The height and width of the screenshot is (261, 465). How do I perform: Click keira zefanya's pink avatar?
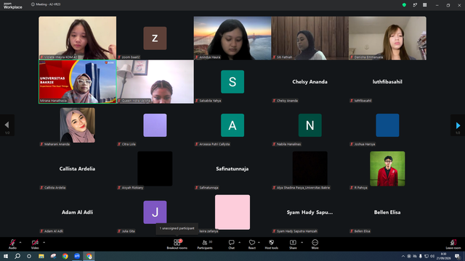pyautogui.click(x=232, y=212)
